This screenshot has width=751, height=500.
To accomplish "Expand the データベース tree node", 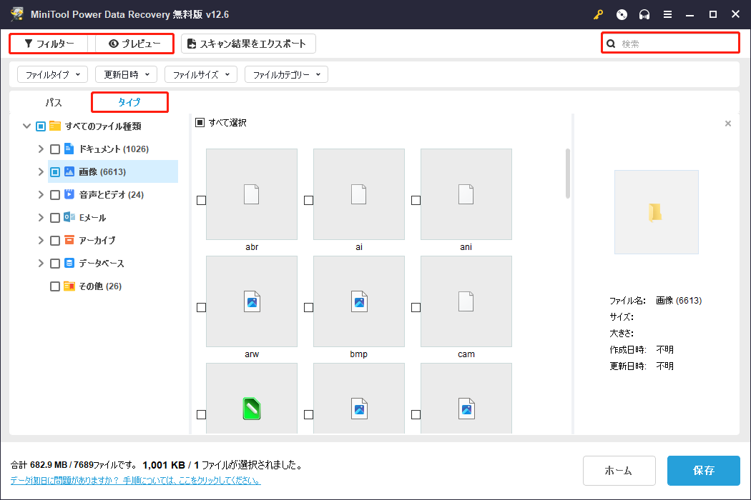I will (x=41, y=263).
